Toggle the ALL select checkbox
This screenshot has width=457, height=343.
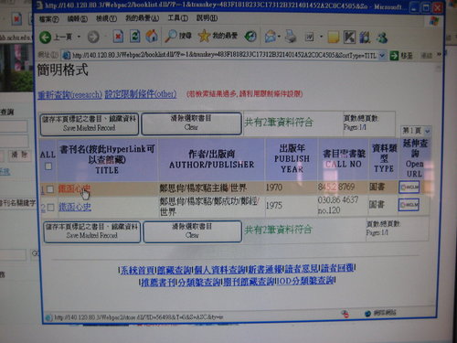coord(48,166)
